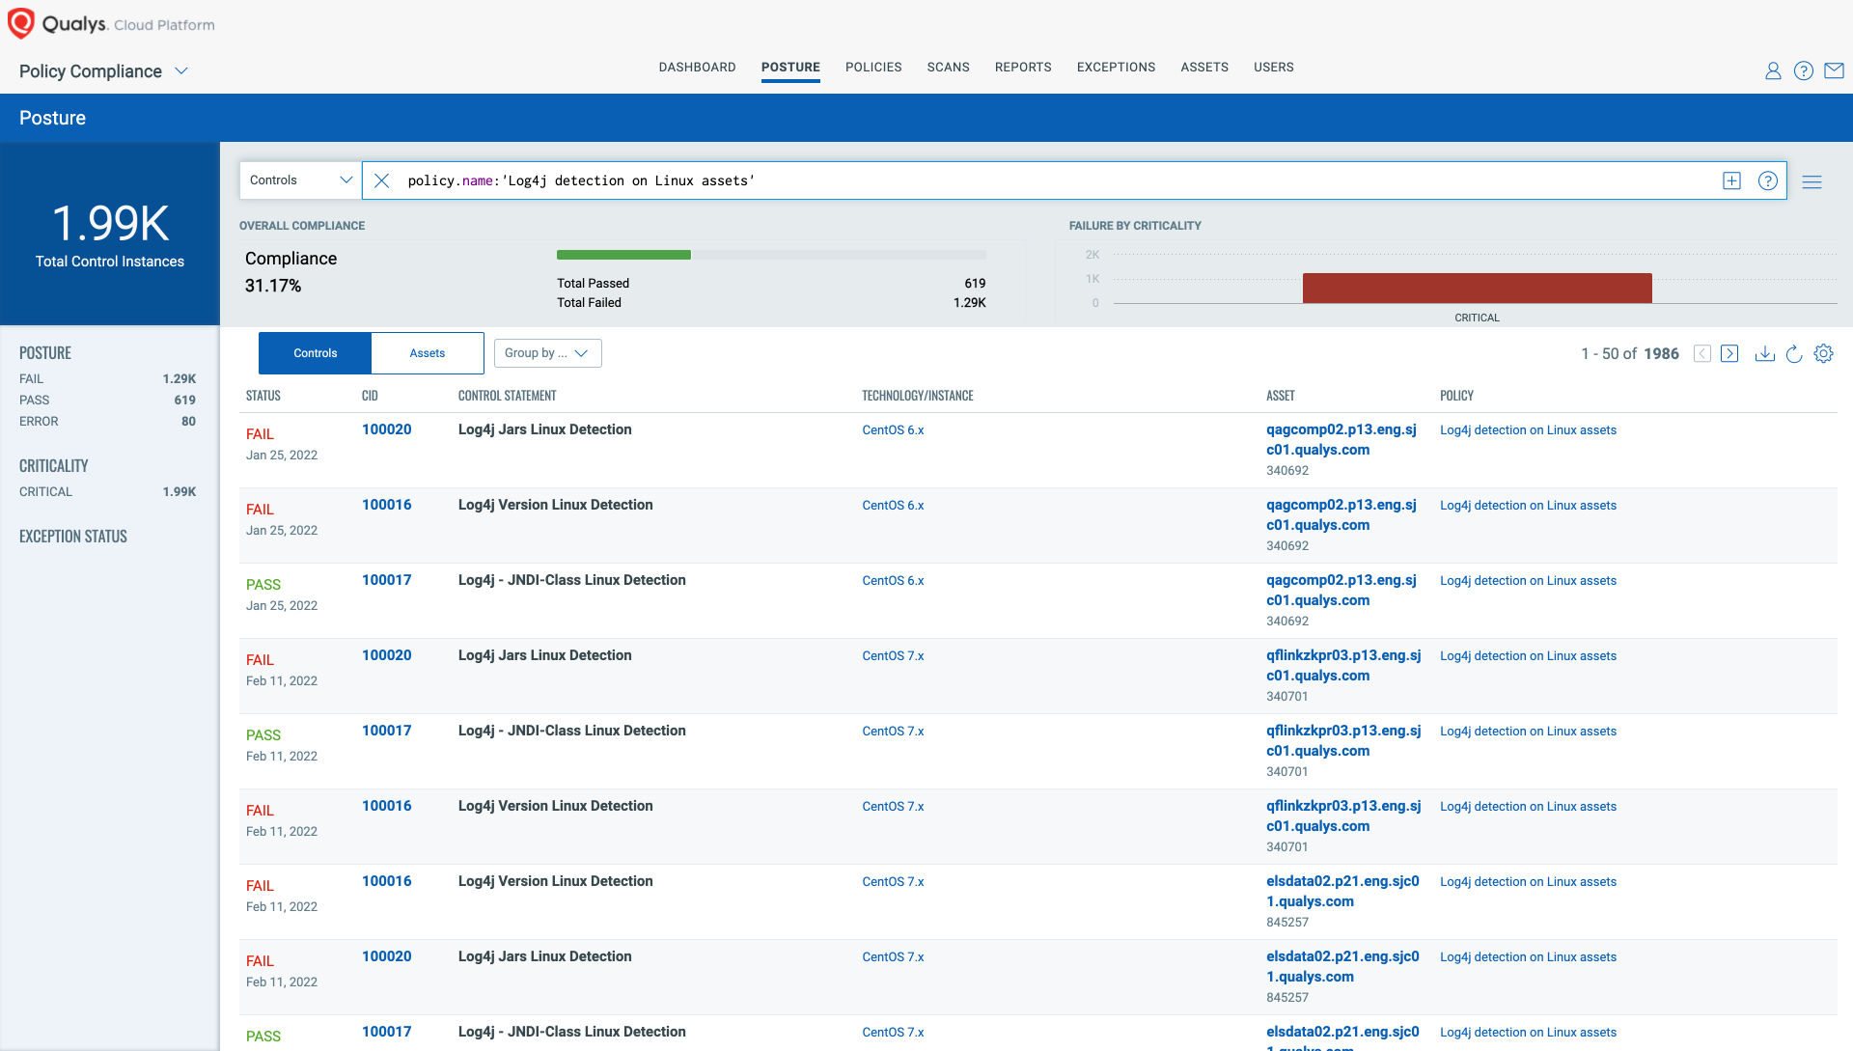Viewport: 1853px width, 1051px height.
Task: Click the EXCEPTIONS navigation menu item
Action: coord(1115,68)
